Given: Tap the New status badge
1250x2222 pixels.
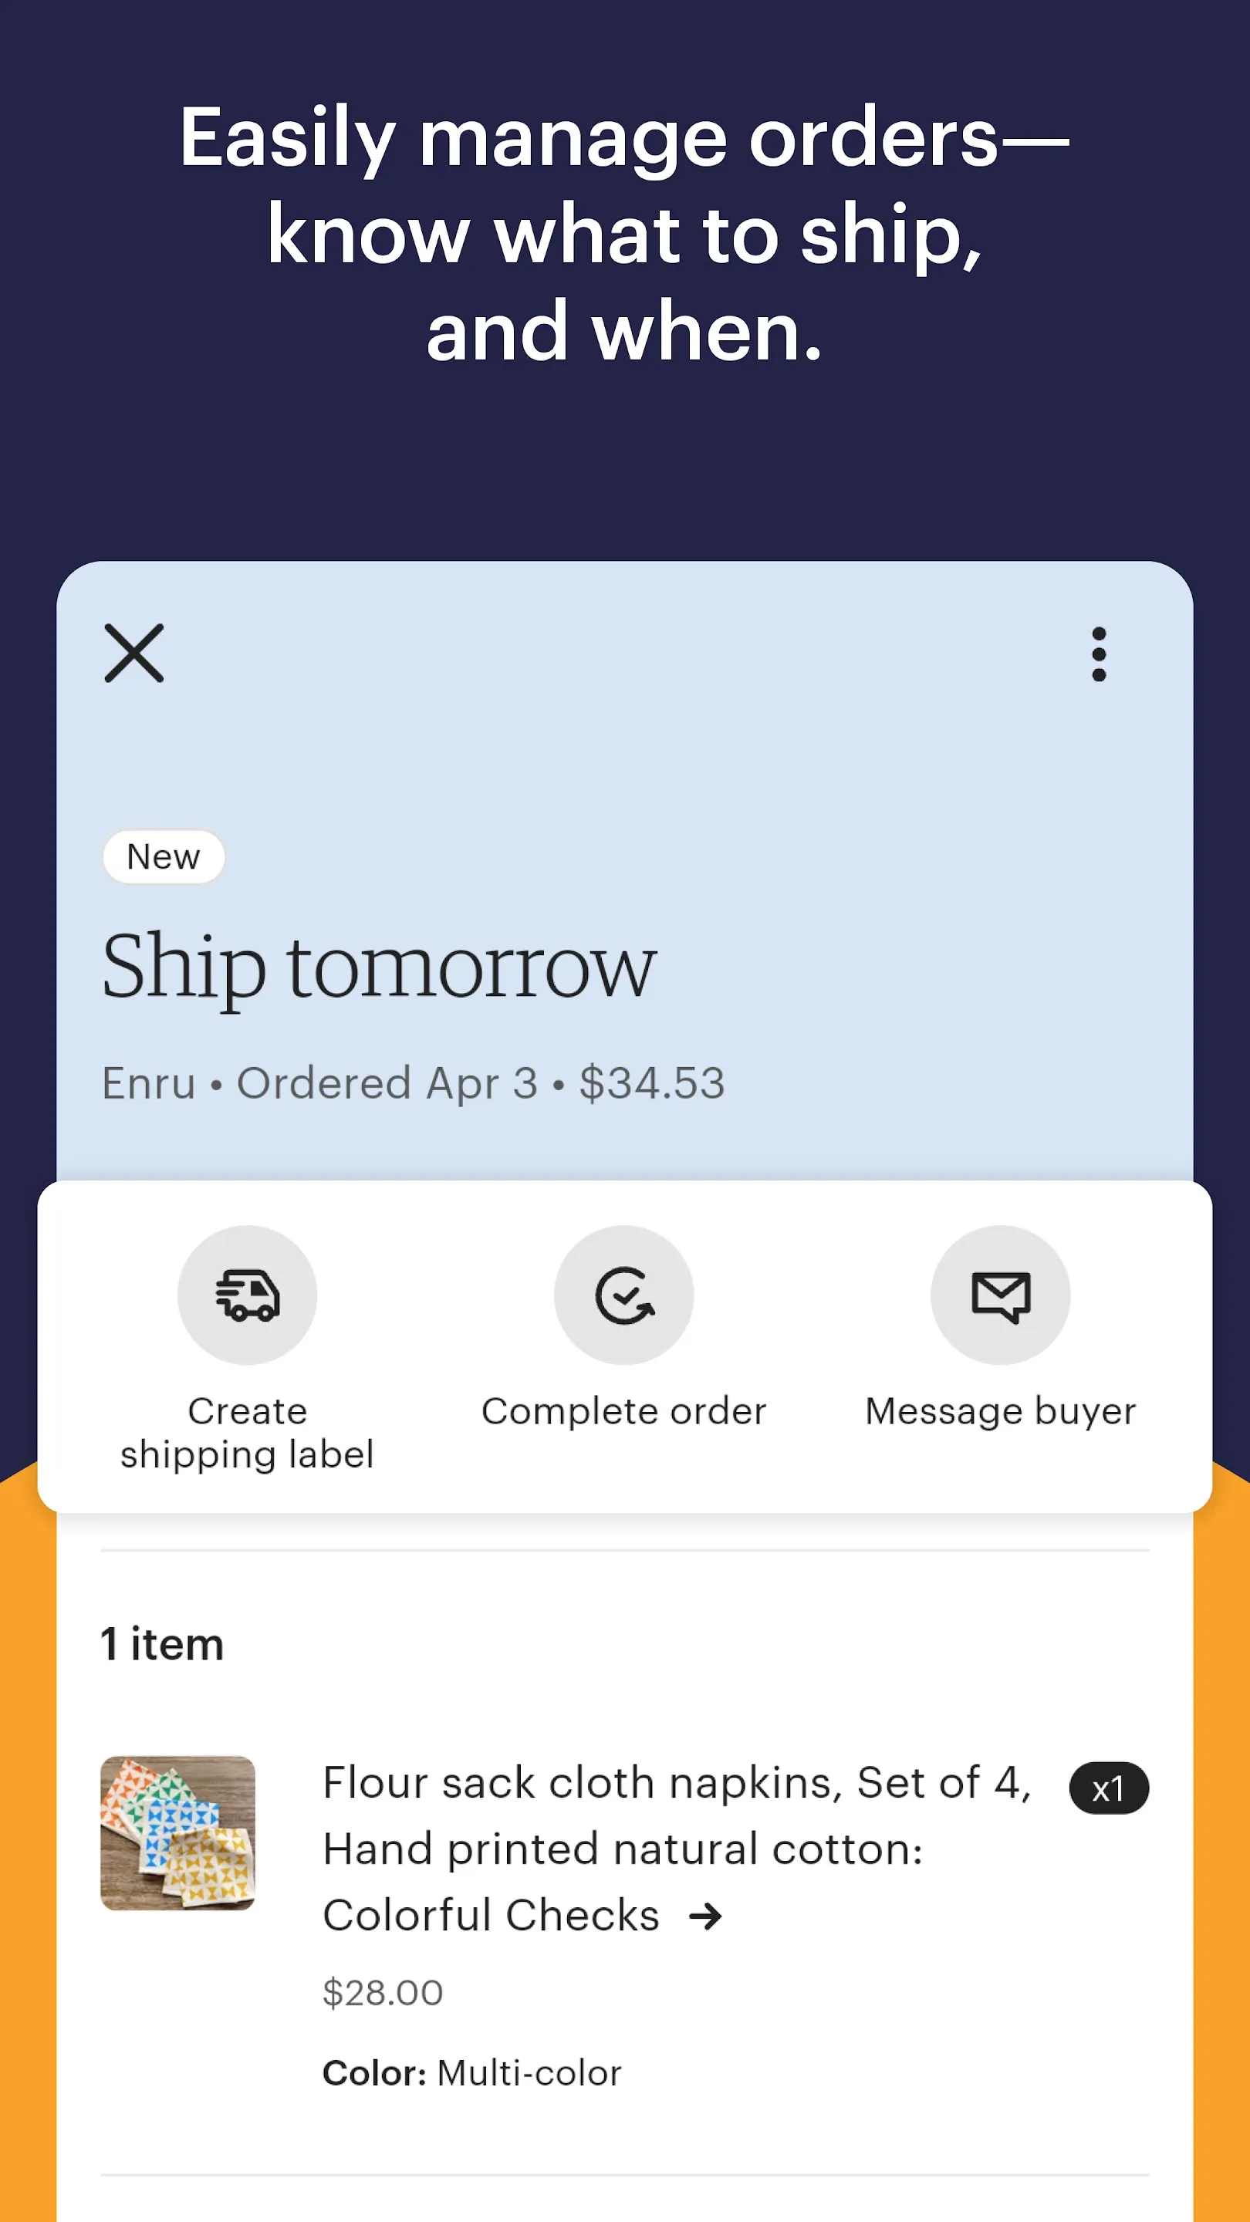Looking at the screenshot, I should [163, 856].
